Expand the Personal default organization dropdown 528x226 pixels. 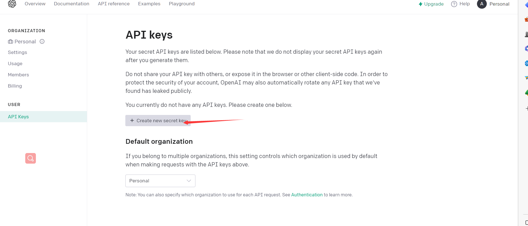(x=160, y=181)
